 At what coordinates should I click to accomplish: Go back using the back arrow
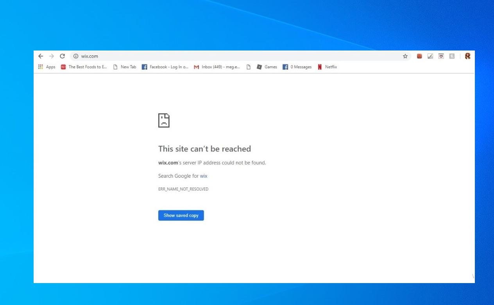41,56
